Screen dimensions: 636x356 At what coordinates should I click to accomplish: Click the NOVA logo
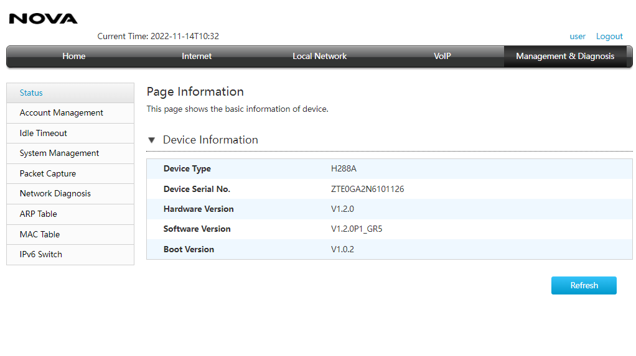(x=43, y=19)
